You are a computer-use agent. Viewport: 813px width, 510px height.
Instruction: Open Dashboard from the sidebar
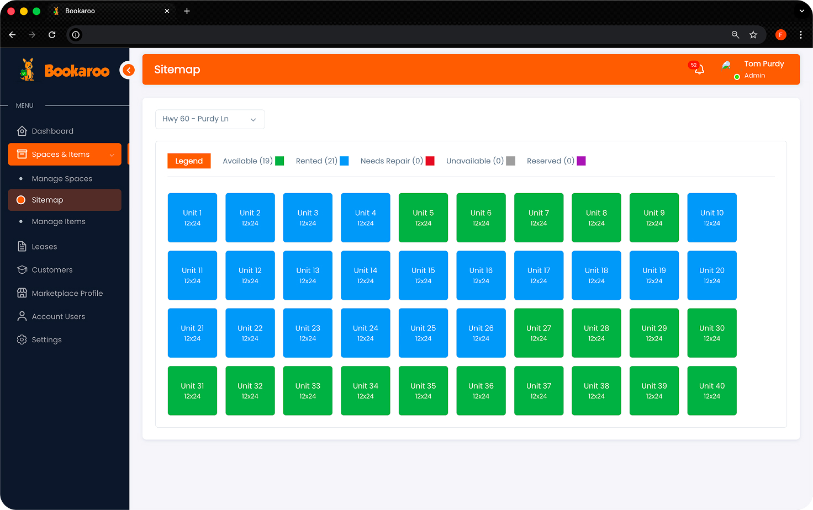pyautogui.click(x=52, y=131)
